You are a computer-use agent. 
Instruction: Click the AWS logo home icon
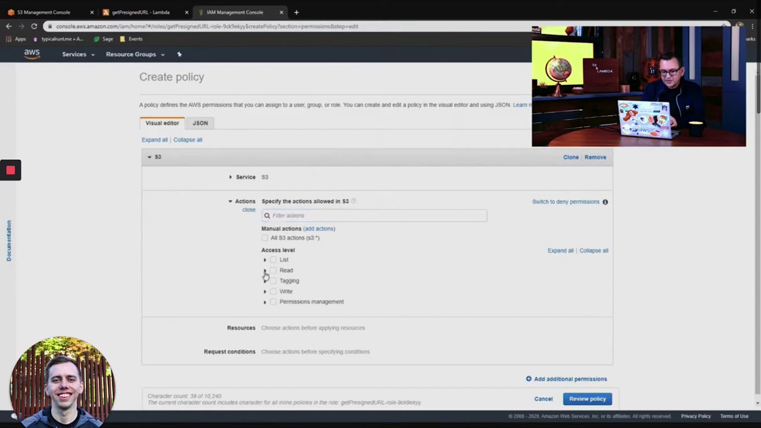click(32, 53)
